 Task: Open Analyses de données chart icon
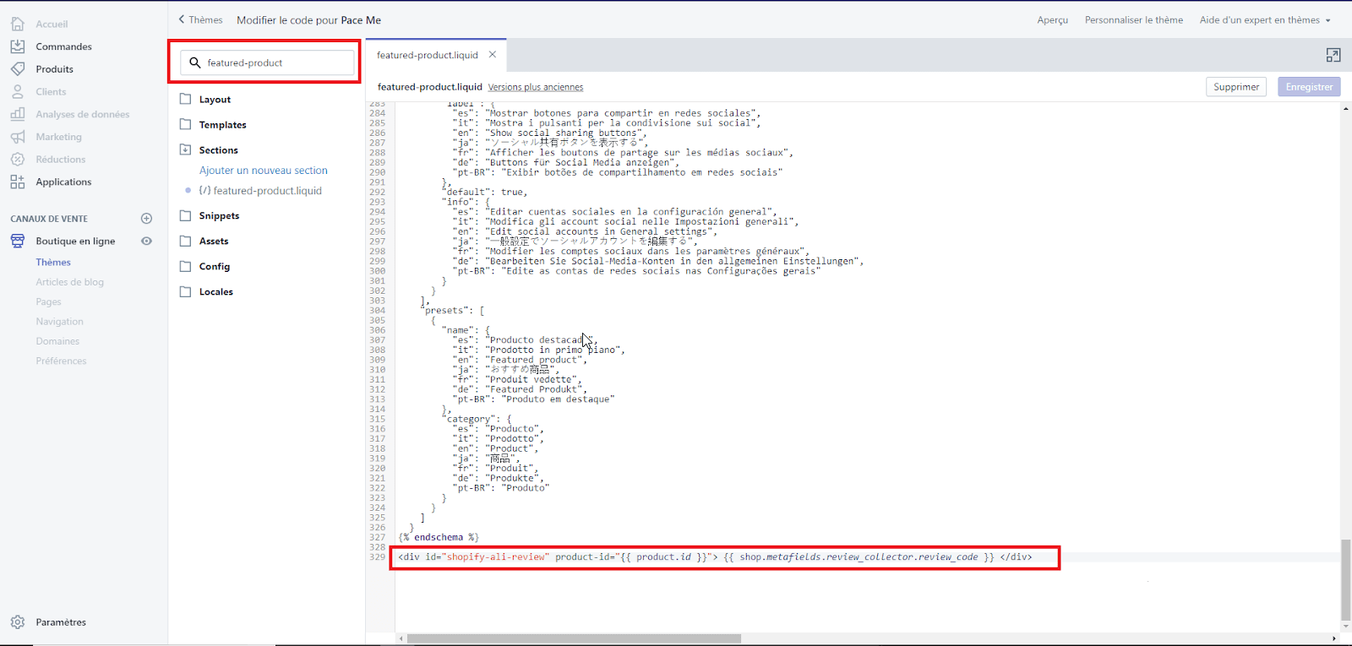pyautogui.click(x=18, y=114)
